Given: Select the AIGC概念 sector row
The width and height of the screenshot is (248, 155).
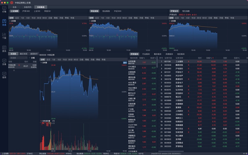Looking at the screenshot, I should tap(142, 84).
